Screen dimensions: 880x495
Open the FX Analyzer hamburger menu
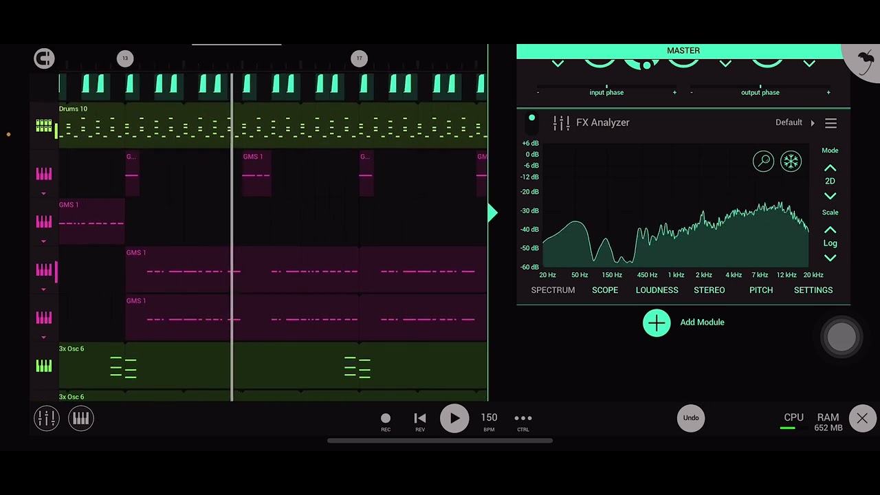[830, 123]
